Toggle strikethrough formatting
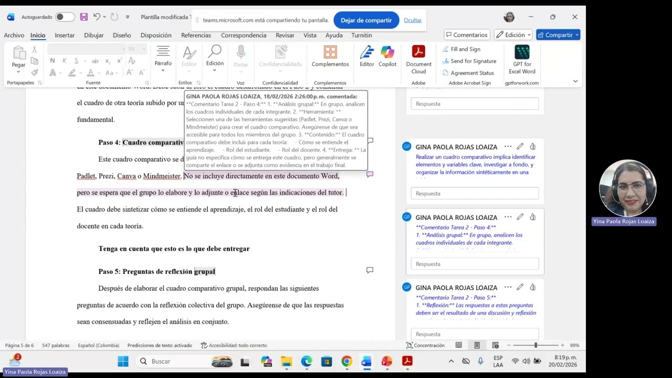 [x=95, y=61]
